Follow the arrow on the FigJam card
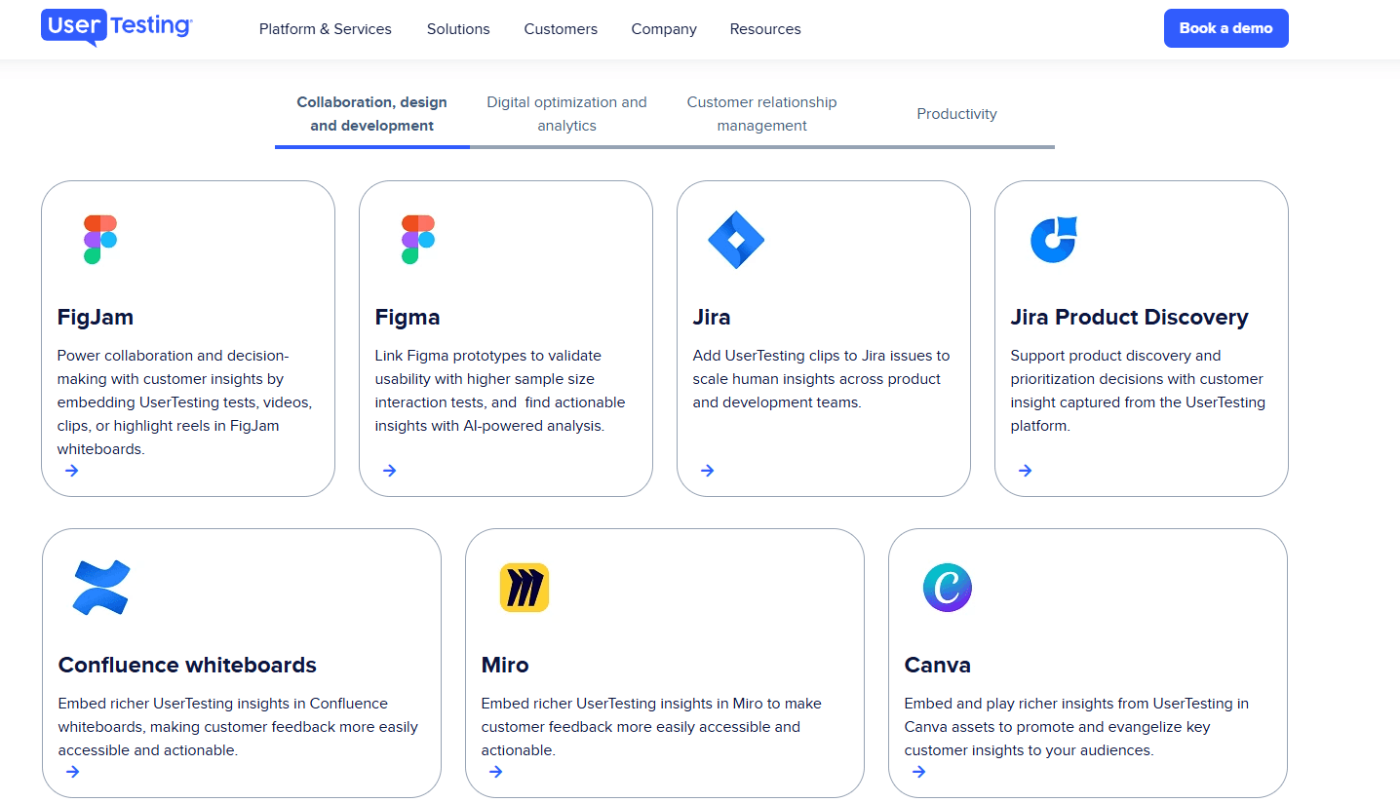 72,471
